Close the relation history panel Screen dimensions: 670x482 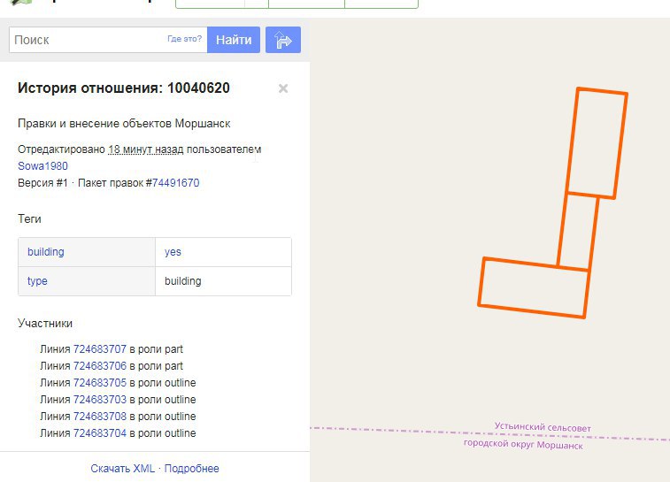(283, 88)
